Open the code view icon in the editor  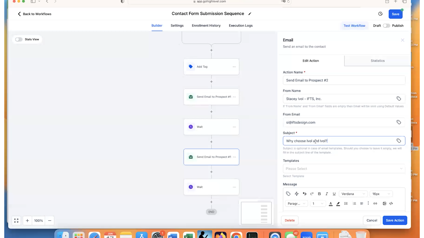pos(391,203)
